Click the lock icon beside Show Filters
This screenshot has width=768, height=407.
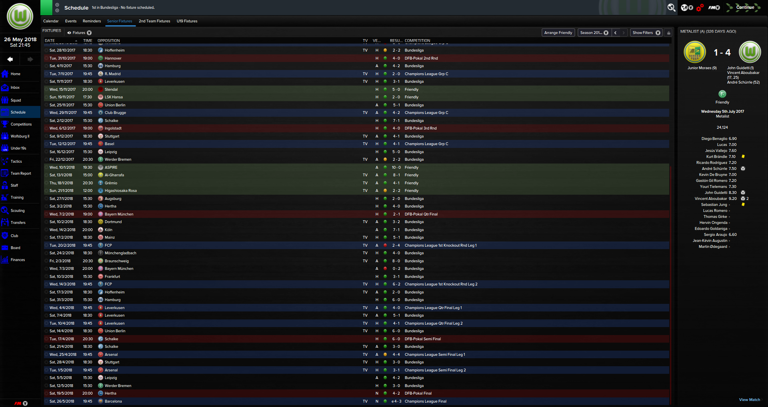[x=669, y=33]
